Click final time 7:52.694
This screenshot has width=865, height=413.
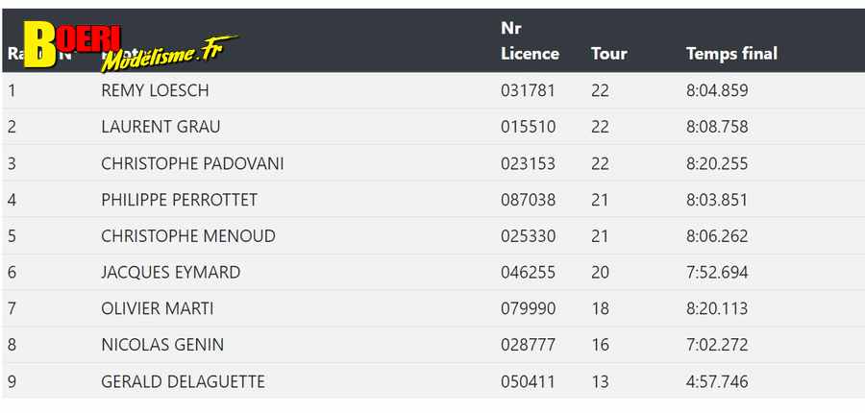point(717,273)
